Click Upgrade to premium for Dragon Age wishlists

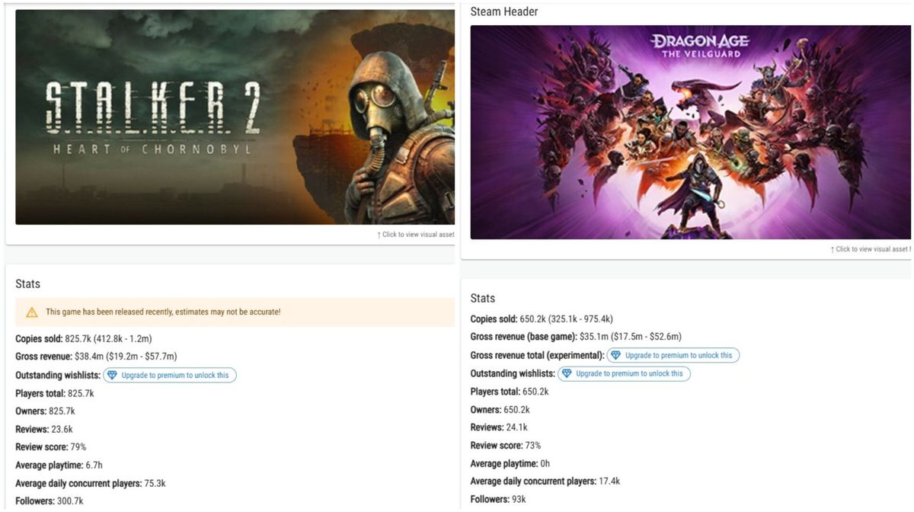625,374
